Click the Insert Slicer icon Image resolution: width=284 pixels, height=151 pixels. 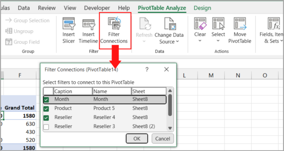click(x=69, y=23)
